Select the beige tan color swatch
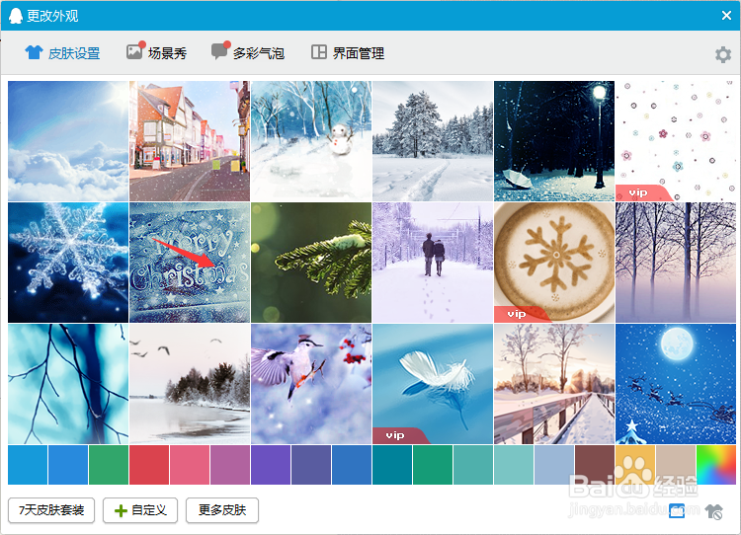The image size is (741, 535). click(676, 465)
